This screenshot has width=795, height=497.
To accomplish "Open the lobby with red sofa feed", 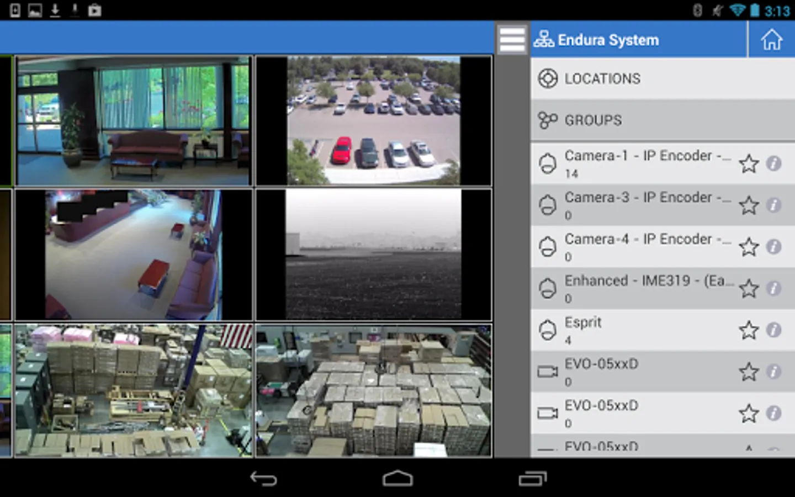I will click(134, 120).
